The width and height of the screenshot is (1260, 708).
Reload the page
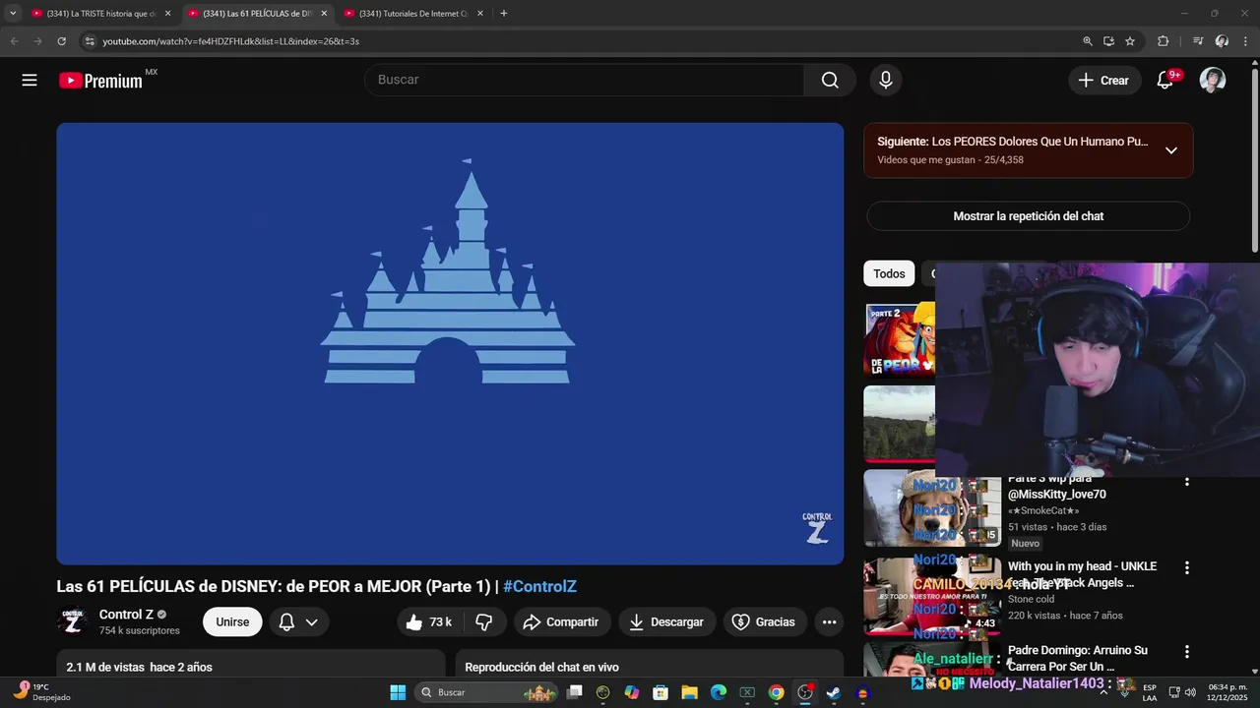point(61,41)
